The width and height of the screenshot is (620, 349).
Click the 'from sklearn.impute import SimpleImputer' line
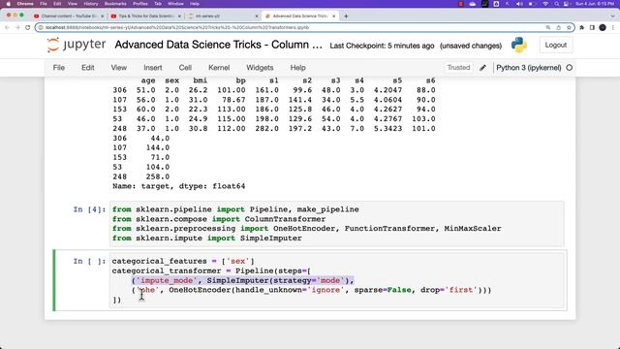tap(206, 238)
